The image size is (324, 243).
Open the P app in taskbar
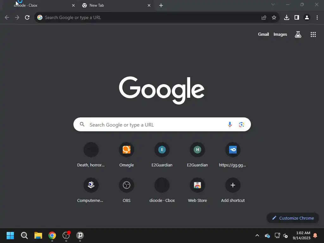pyautogui.click(x=80, y=235)
